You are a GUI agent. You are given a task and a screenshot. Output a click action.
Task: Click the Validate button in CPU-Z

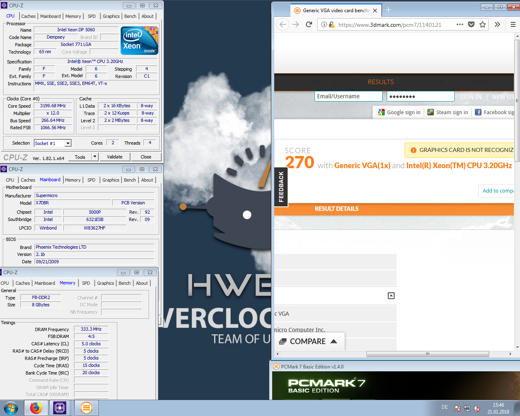pyautogui.click(x=115, y=157)
